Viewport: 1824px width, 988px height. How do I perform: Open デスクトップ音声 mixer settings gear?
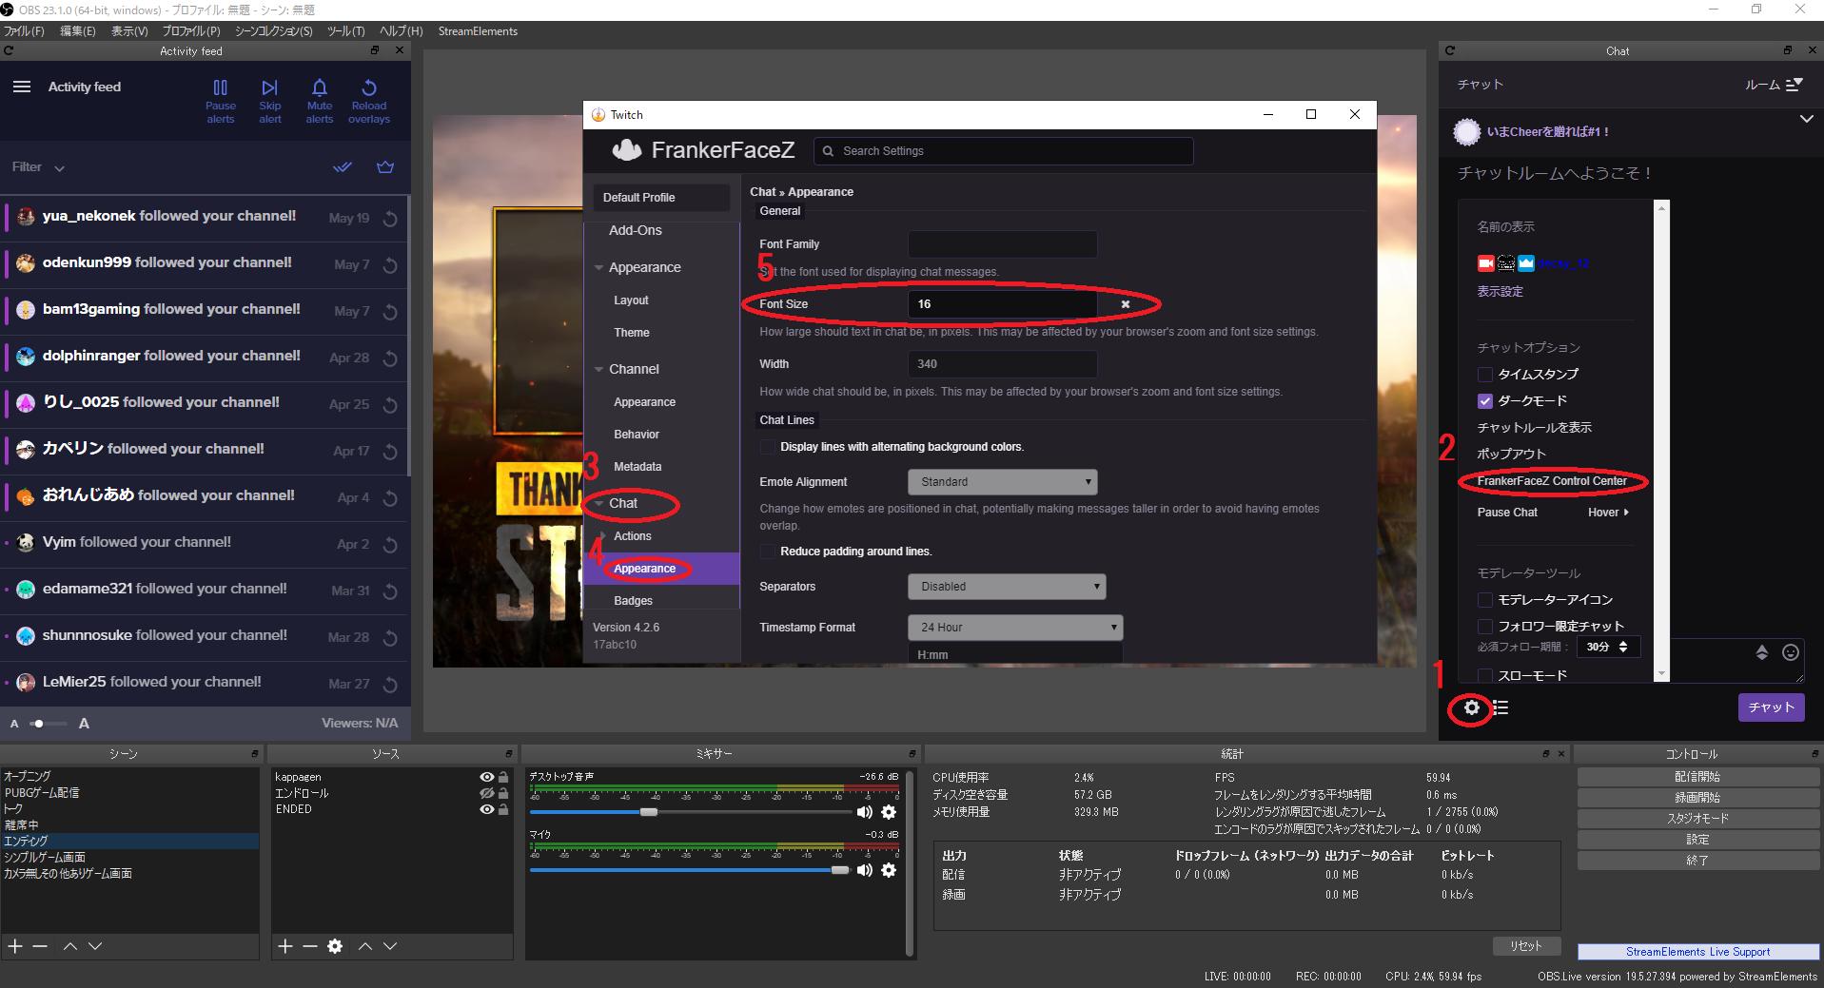tap(889, 812)
